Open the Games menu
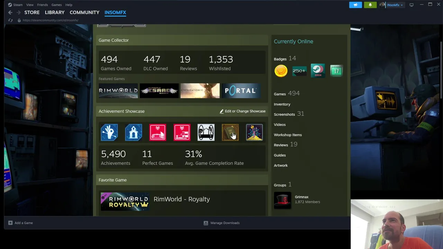This screenshot has width=443, height=249. [x=56, y=5]
